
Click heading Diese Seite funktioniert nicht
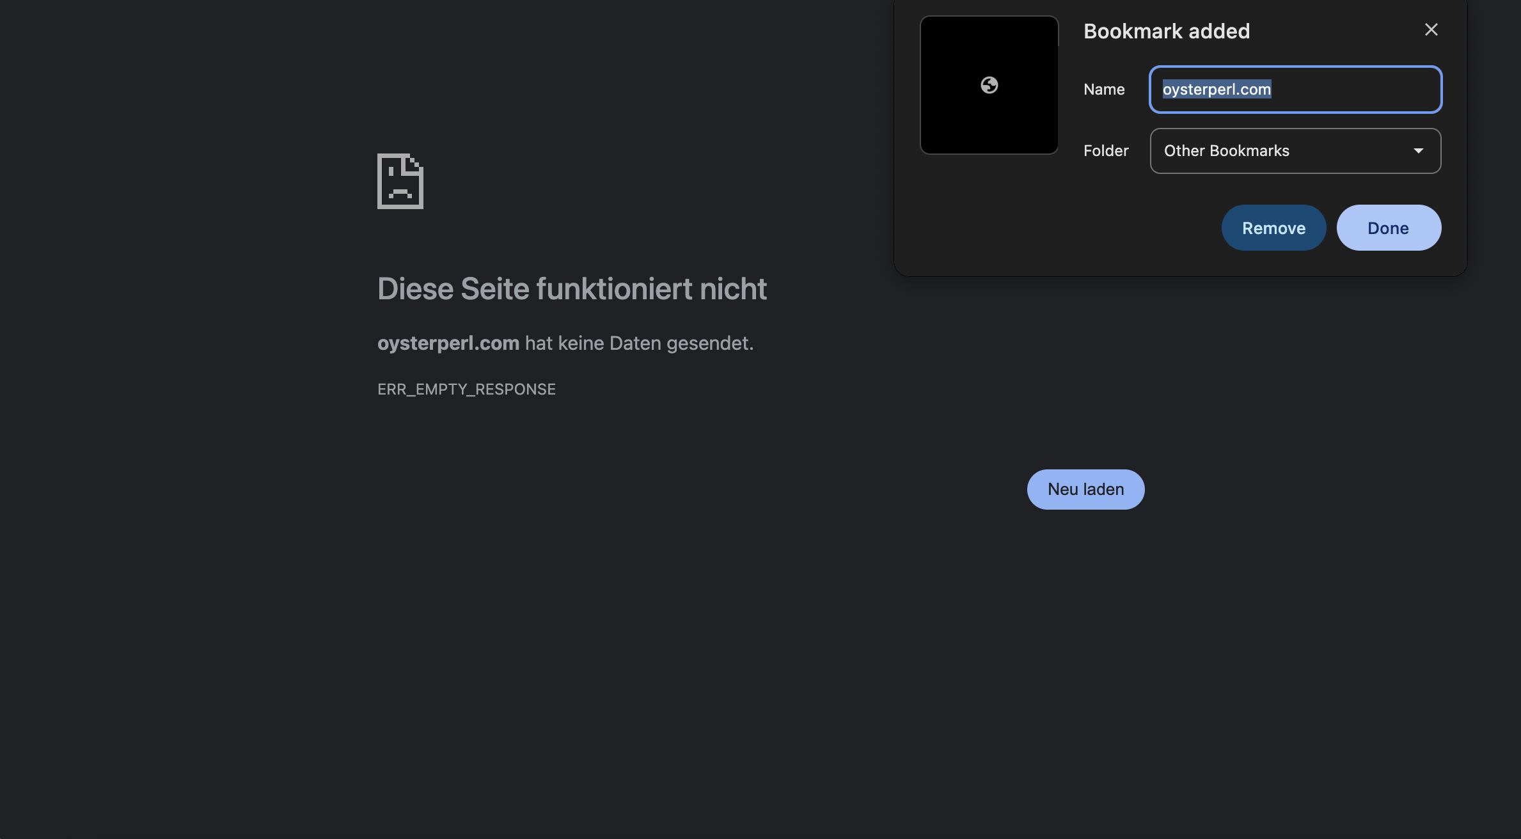tap(572, 289)
